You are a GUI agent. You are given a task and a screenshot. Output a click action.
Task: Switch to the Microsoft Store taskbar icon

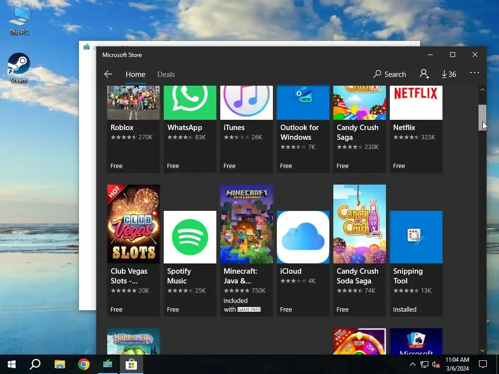tap(131, 364)
